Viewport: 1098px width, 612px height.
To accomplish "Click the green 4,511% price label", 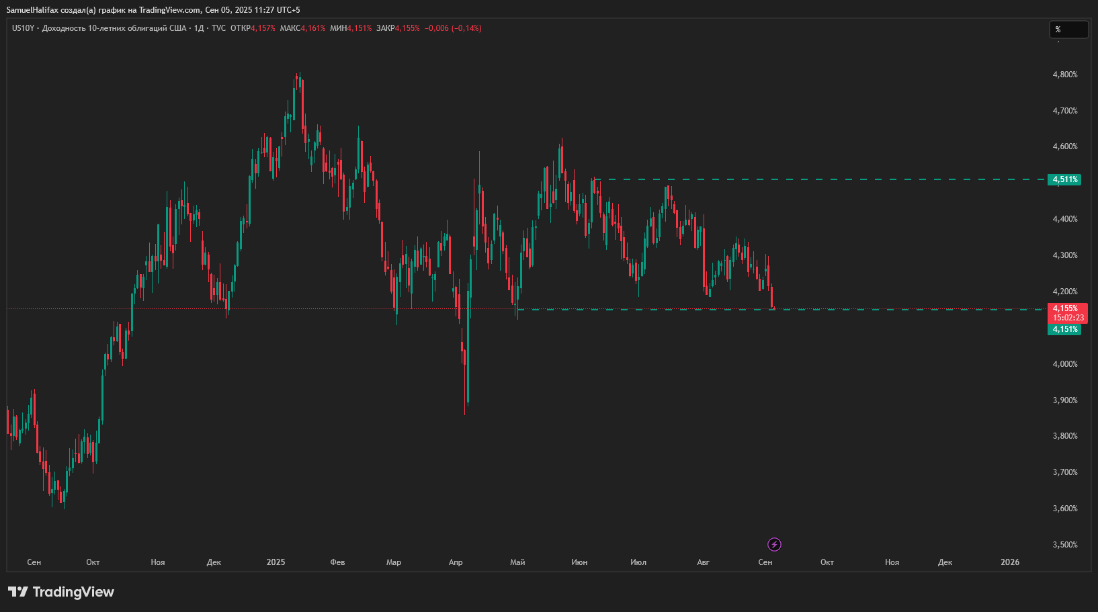I will coord(1064,179).
